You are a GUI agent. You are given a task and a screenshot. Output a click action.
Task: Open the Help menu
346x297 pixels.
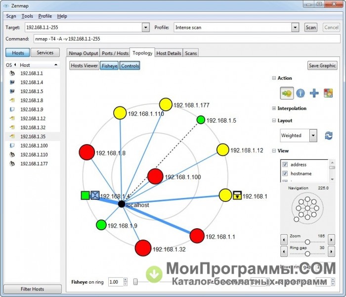pos(62,16)
